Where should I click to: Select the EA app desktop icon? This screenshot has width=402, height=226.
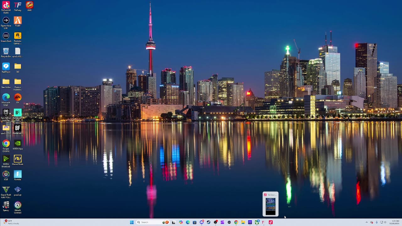pyautogui.click(x=18, y=99)
